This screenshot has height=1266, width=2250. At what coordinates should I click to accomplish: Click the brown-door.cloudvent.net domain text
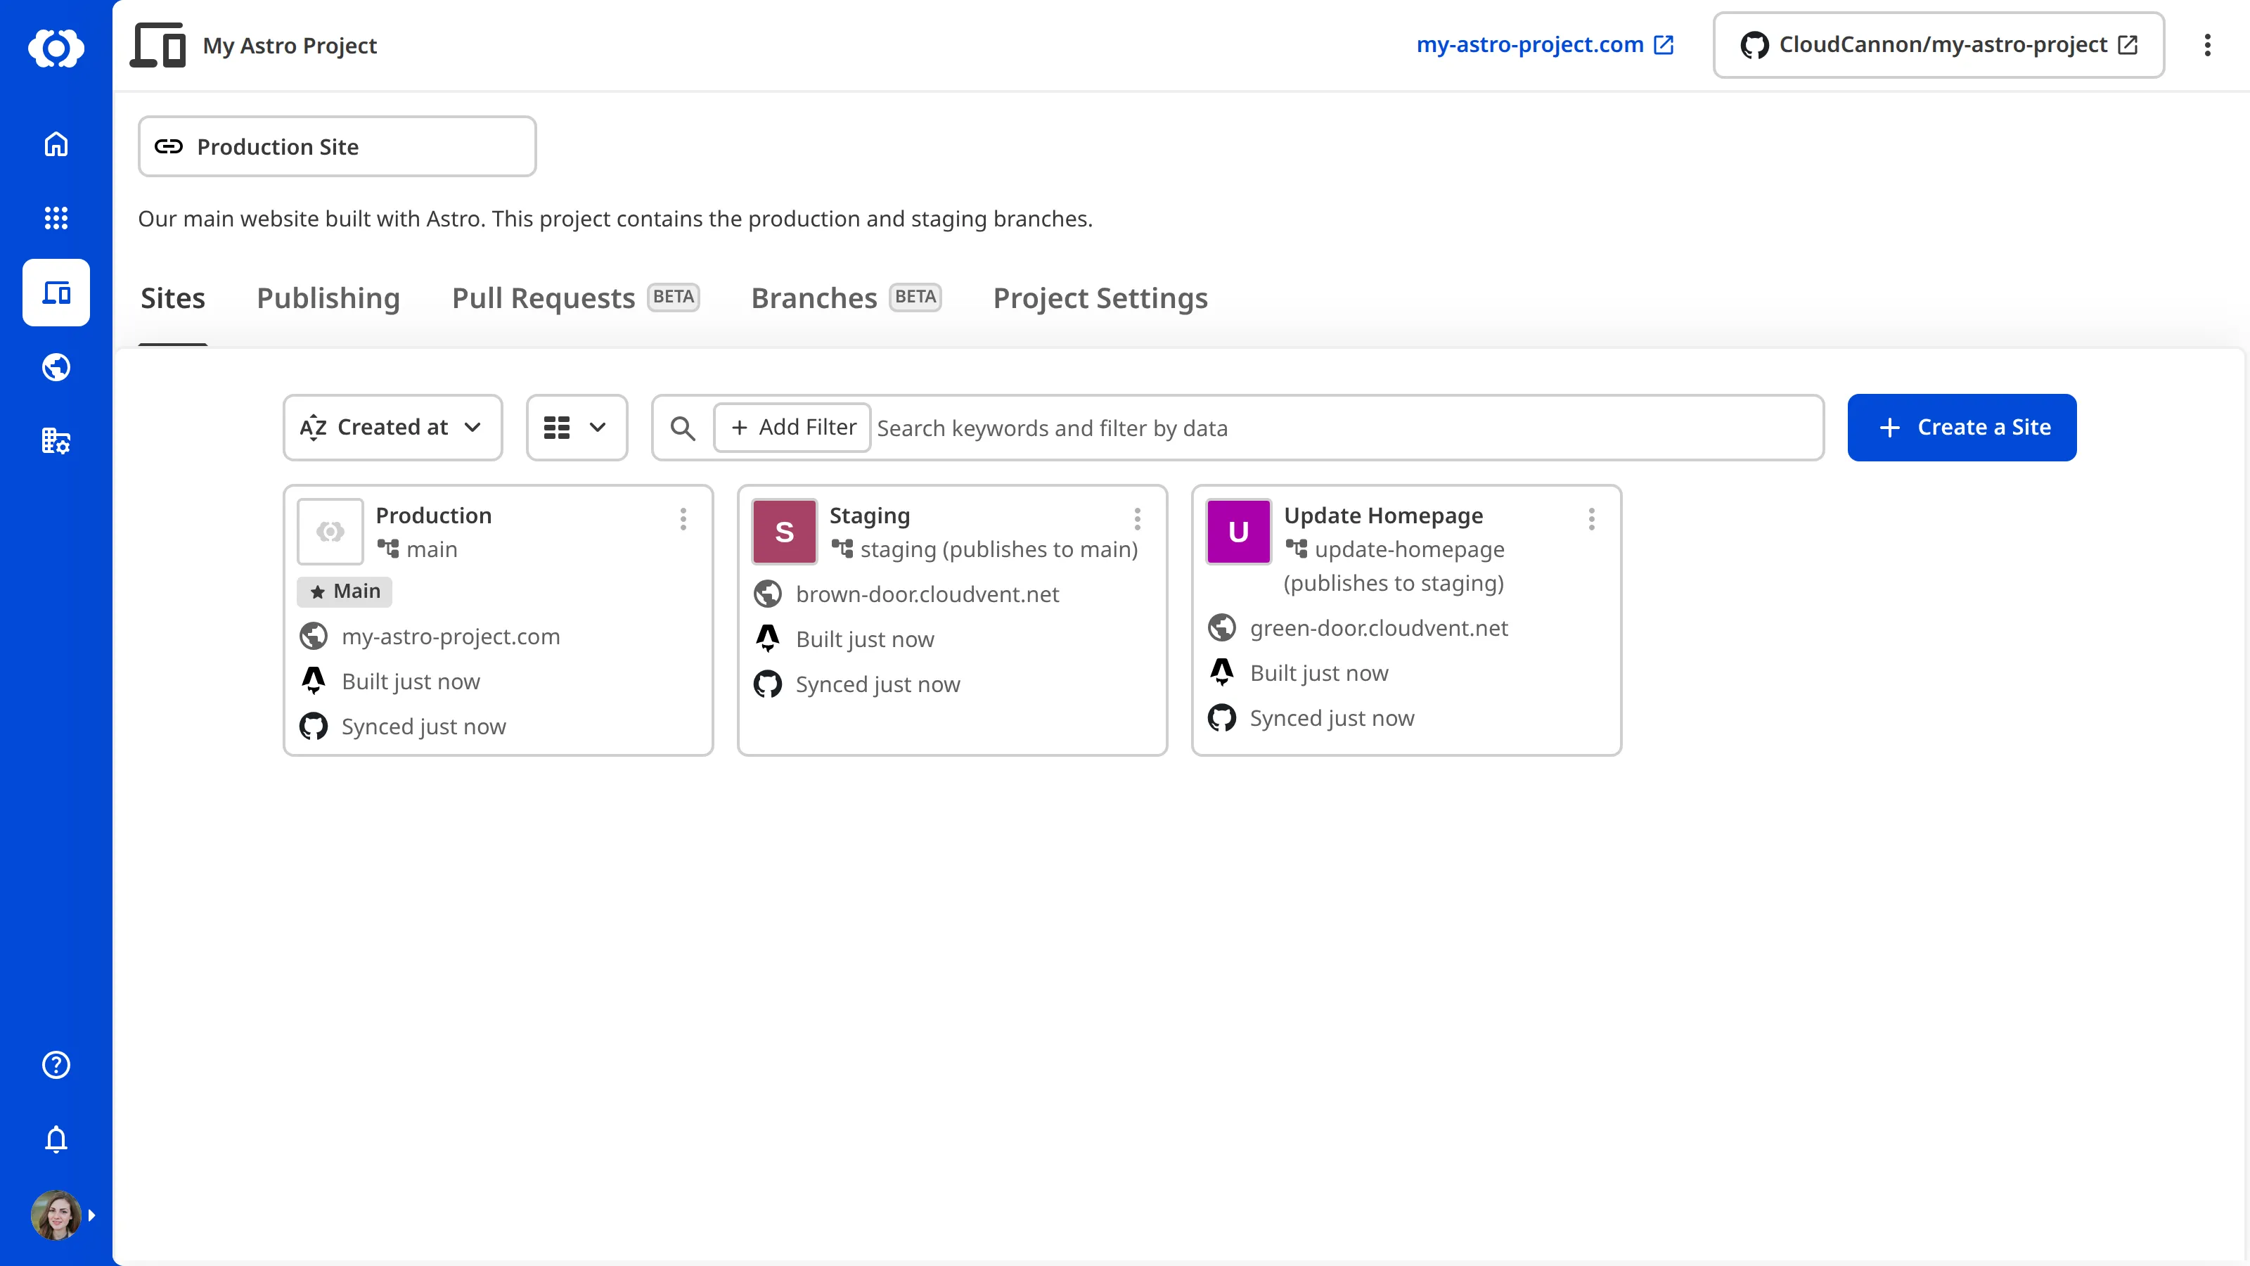tap(927, 594)
